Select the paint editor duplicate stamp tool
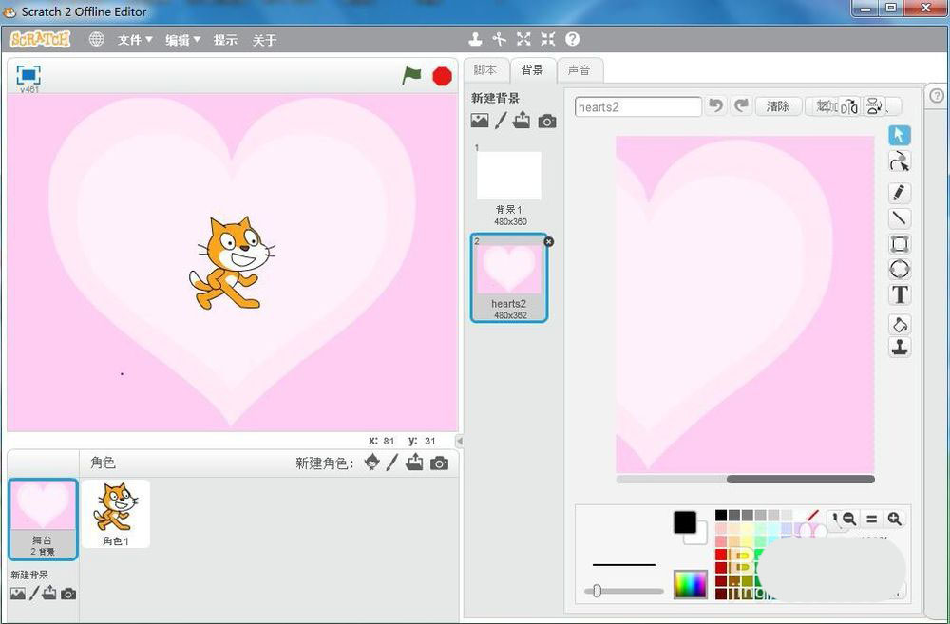Screen dimensions: 950x624 point(899,348)
